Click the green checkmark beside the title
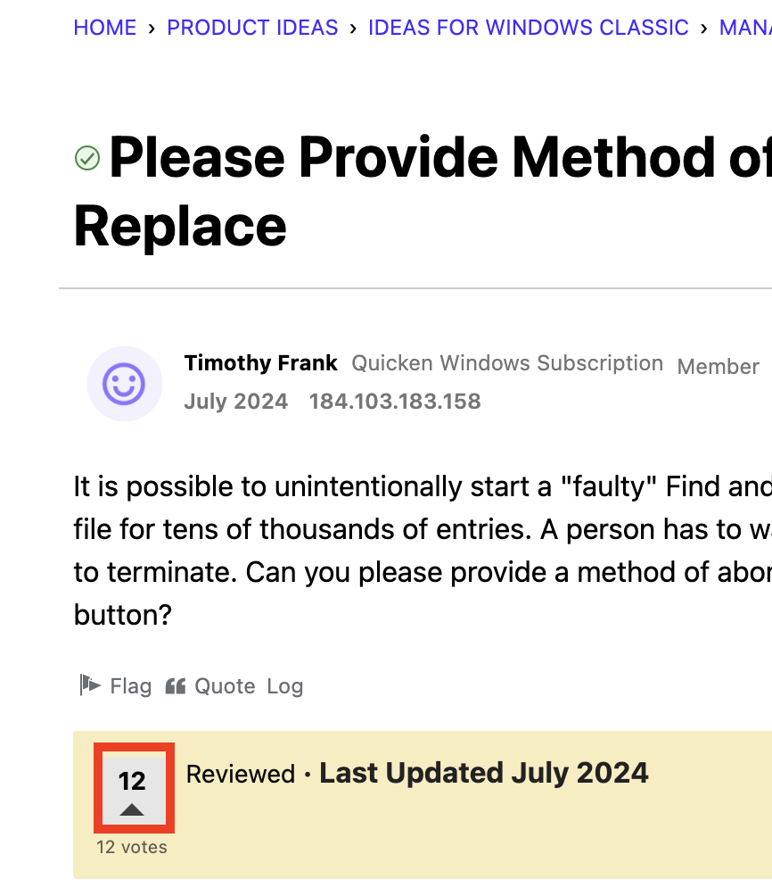The width and height of the screenshot is (772, 896). 86,158
